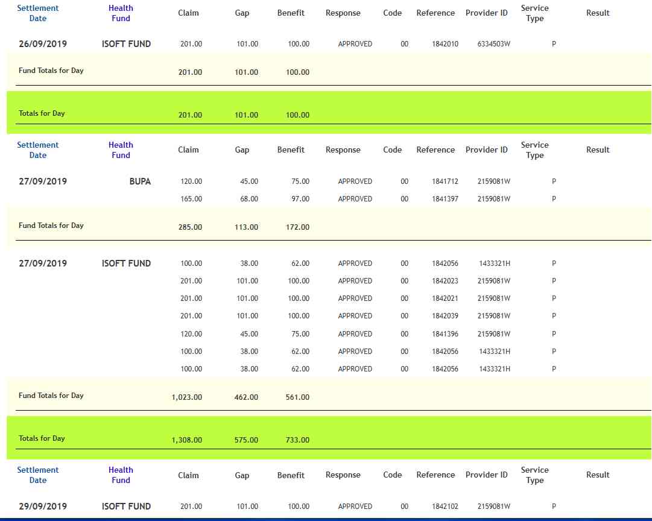Click Fund Totals for Day label beside 285.00
This screenshot has width=652, height=521.
[x=51, y=226]
